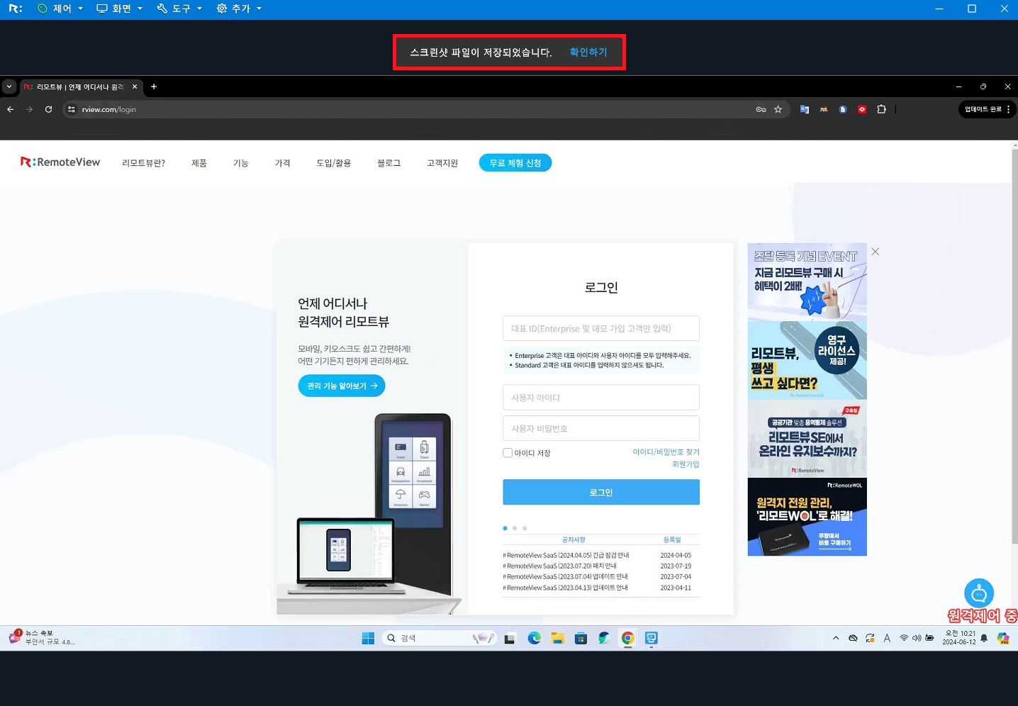The image size is (1018, 706).
Task: Click the Google Translate extension icon
Action: [804, 109]
